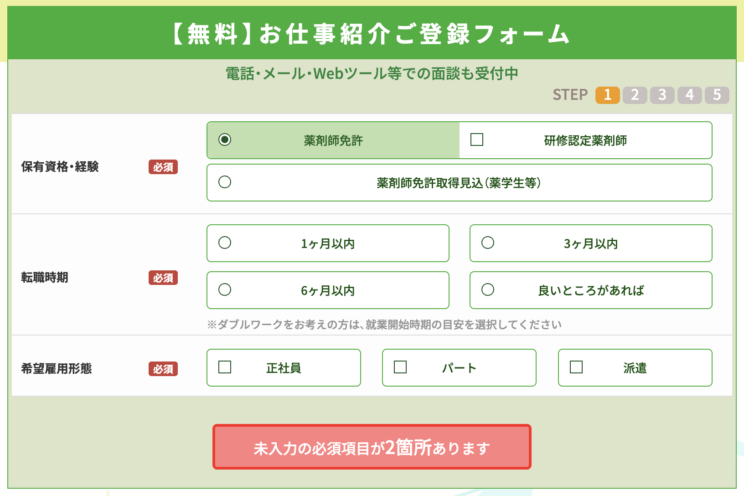This screenshot has width=744, height=496.
Task: Click the 必須 badge beside 希望雇用形態
Action: pyautogui.click(x=163, y=369)
